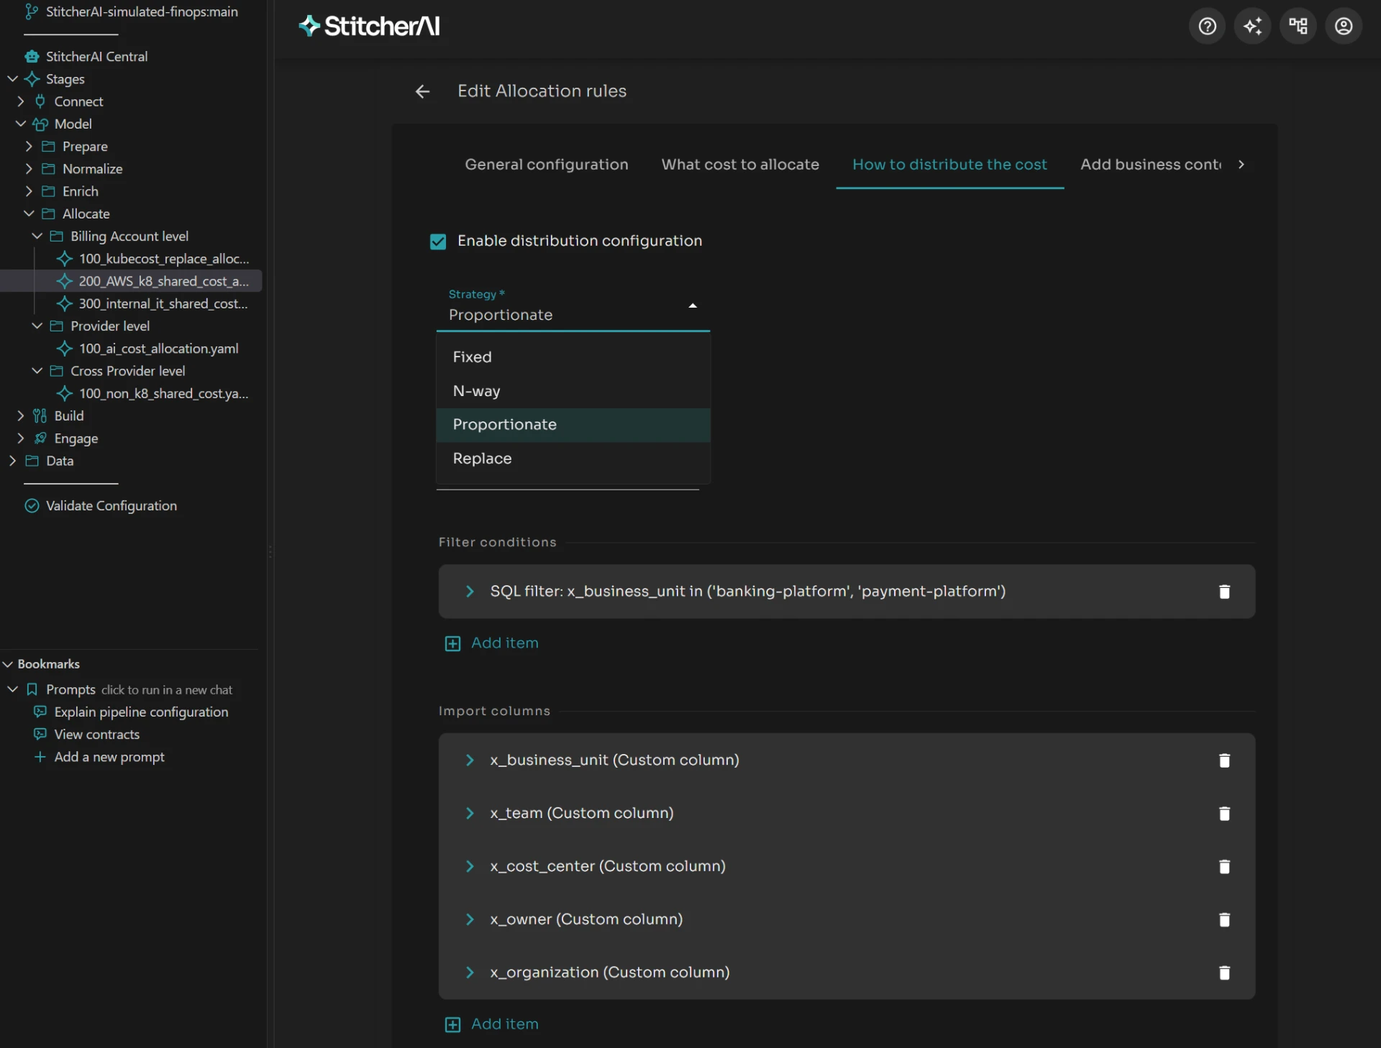Image resolution: width=1381 pixels, height=1048 pixels.
Task: Expand the Enrich folder
Action: tap(29, 190)
